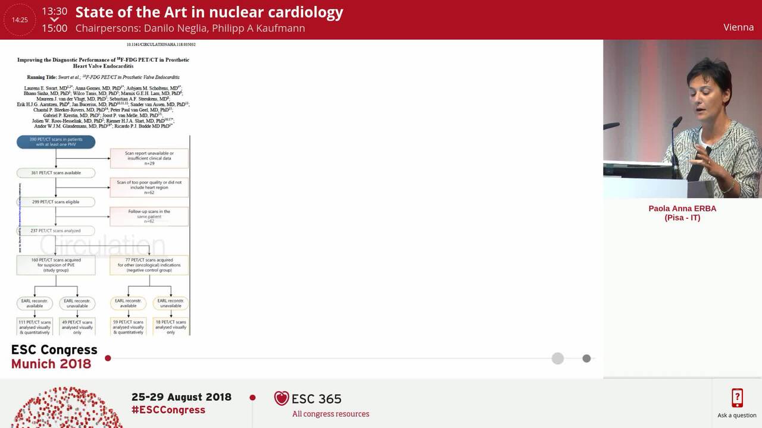
Task: Click the Running Title line on slide
Action: point(103,77)
